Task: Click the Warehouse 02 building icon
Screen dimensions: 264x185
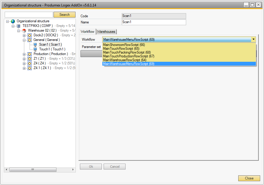Action: 24,31
